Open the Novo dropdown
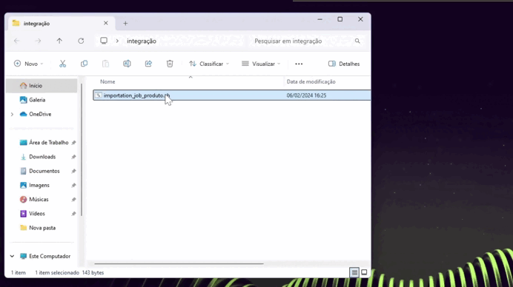 click(x=28, y=64)
